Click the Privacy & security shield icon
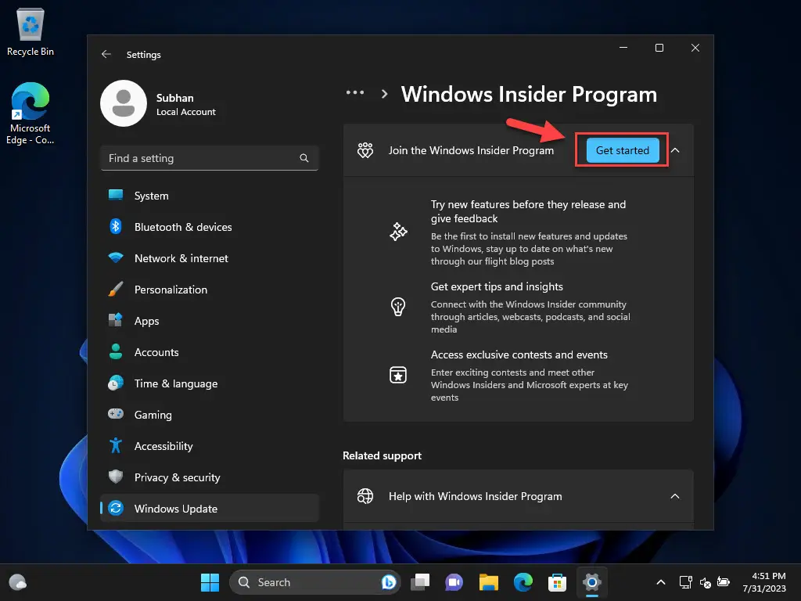The height and width of the screenshot is (601, 801). (116, 477)
